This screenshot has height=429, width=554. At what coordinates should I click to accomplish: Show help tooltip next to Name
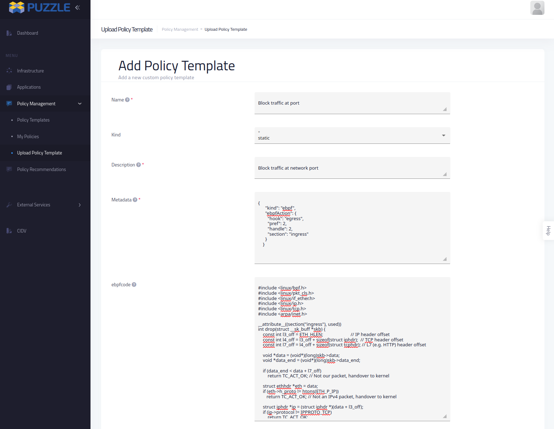click(x=127, y=100)
